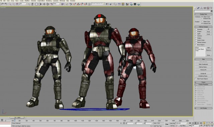214x127 pixels.
Task: Activate the Select and Rotate tool
Action: click(x=48, y=4)
